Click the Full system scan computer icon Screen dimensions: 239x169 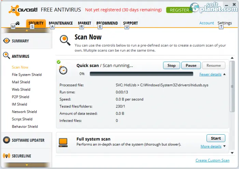[63, 142]
